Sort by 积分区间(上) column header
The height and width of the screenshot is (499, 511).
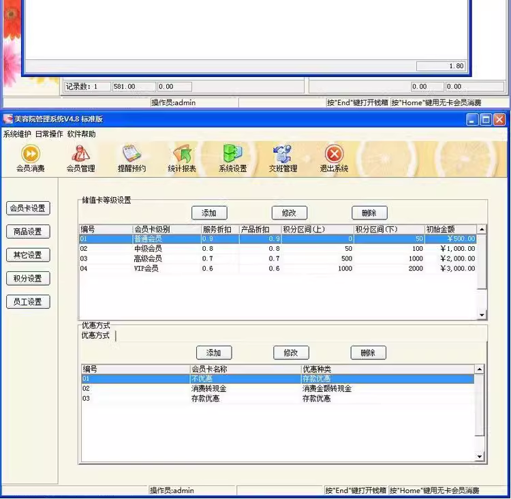[x=318, y=229]
